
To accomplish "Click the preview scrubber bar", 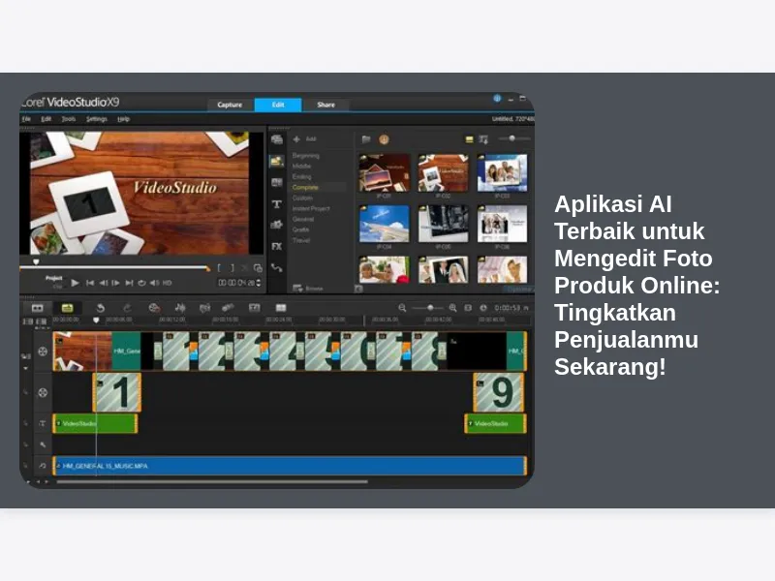I will coord(113,268).
